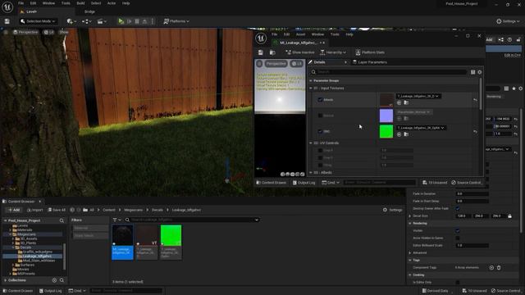Click the Perspective button in level viewport
Image resolution: width=525 pixels, height=295 pixels.
(x=25, y=32)
